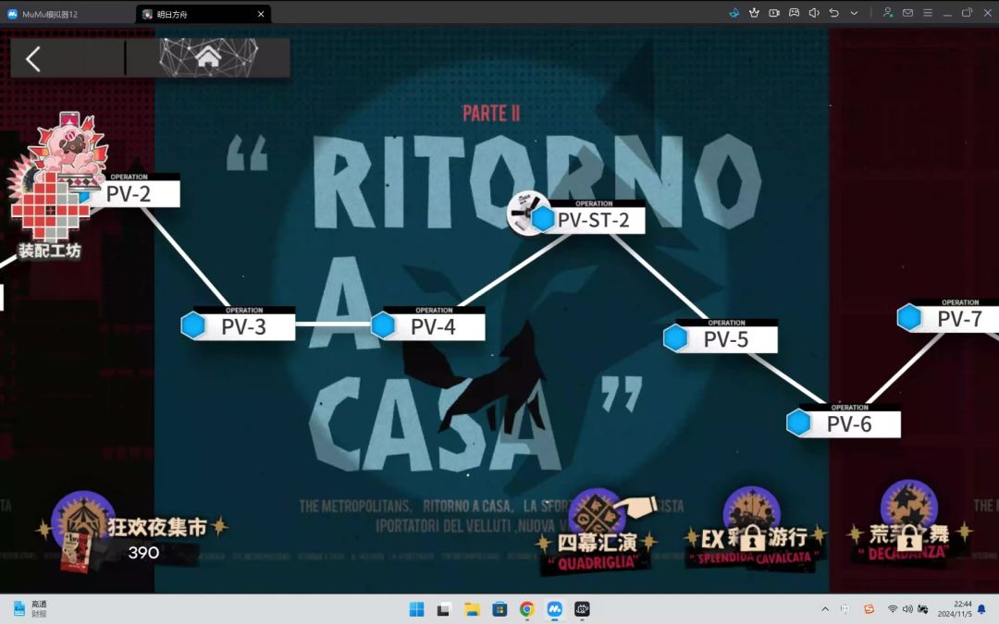The width and height of the screenshot is (999, 624).
Task: Open the notification bell
Action: coord(981,609)
